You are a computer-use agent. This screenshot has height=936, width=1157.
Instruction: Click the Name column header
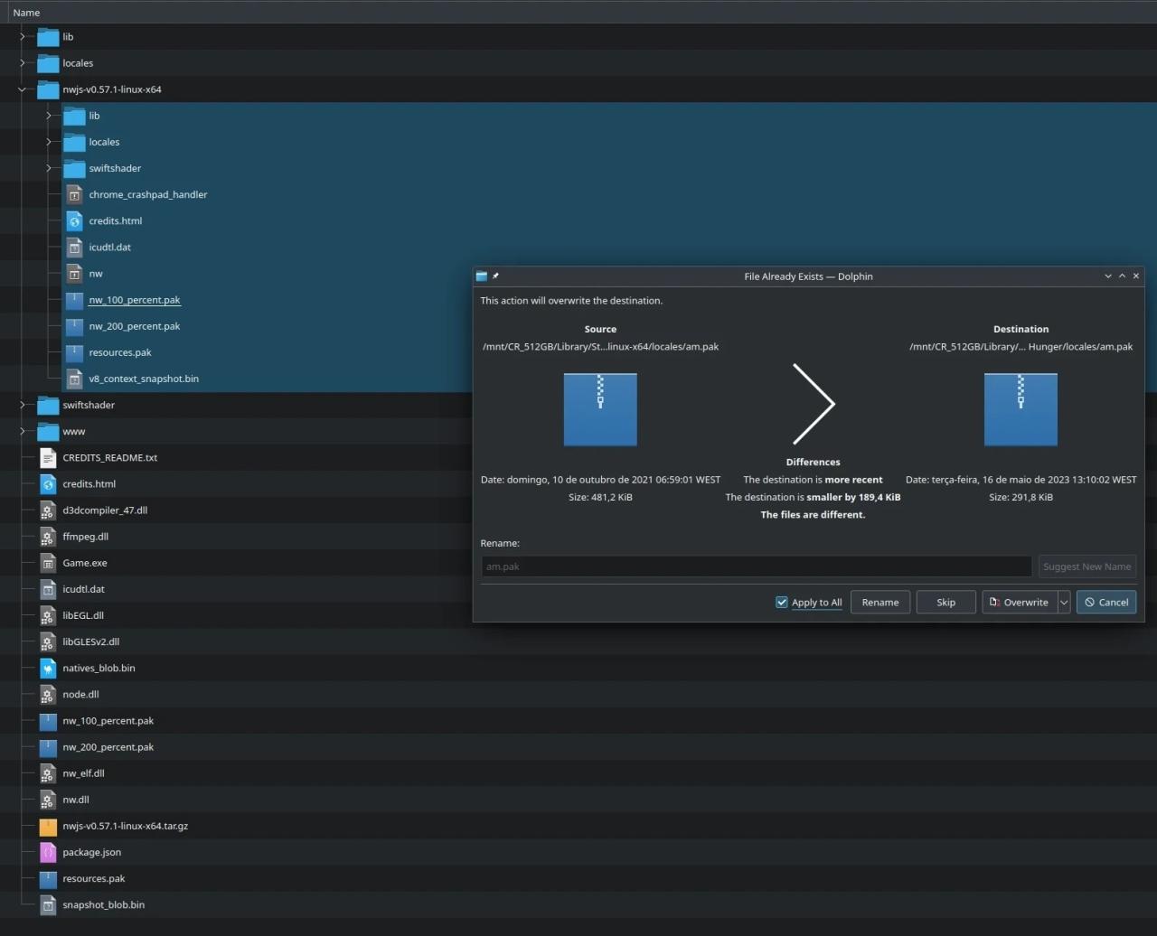click(27, 13)
